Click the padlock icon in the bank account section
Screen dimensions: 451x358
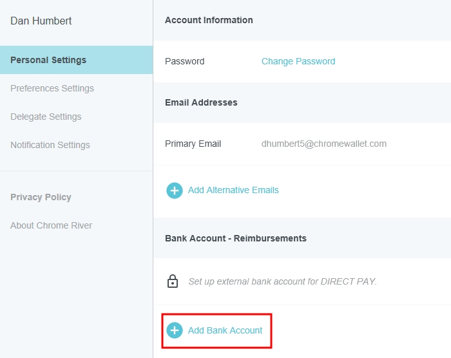(173, 281)
